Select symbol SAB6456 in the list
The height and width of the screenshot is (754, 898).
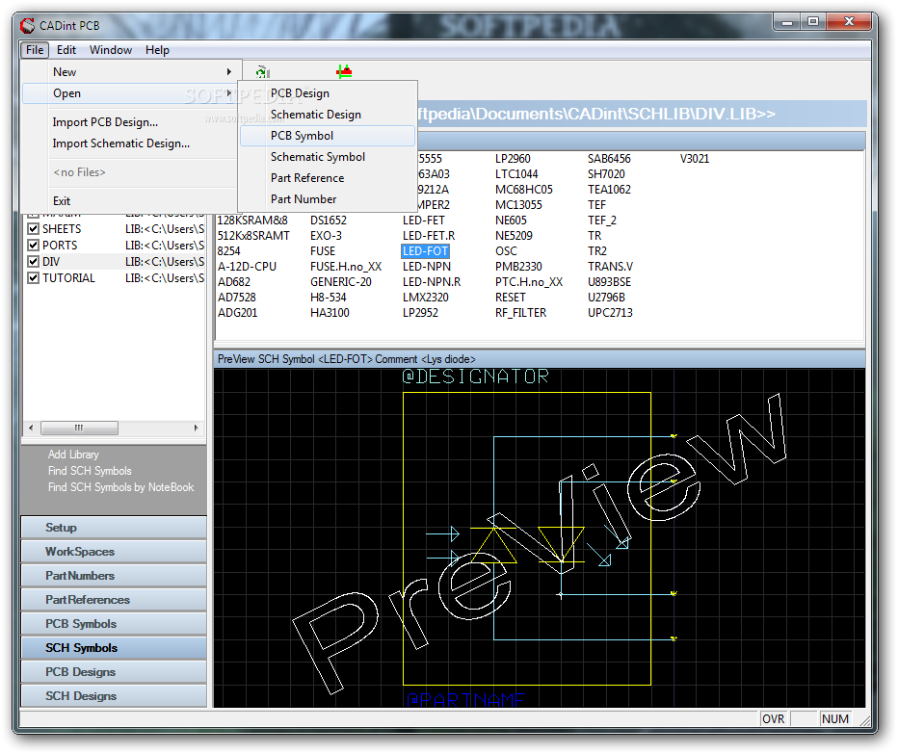(609, 159)
